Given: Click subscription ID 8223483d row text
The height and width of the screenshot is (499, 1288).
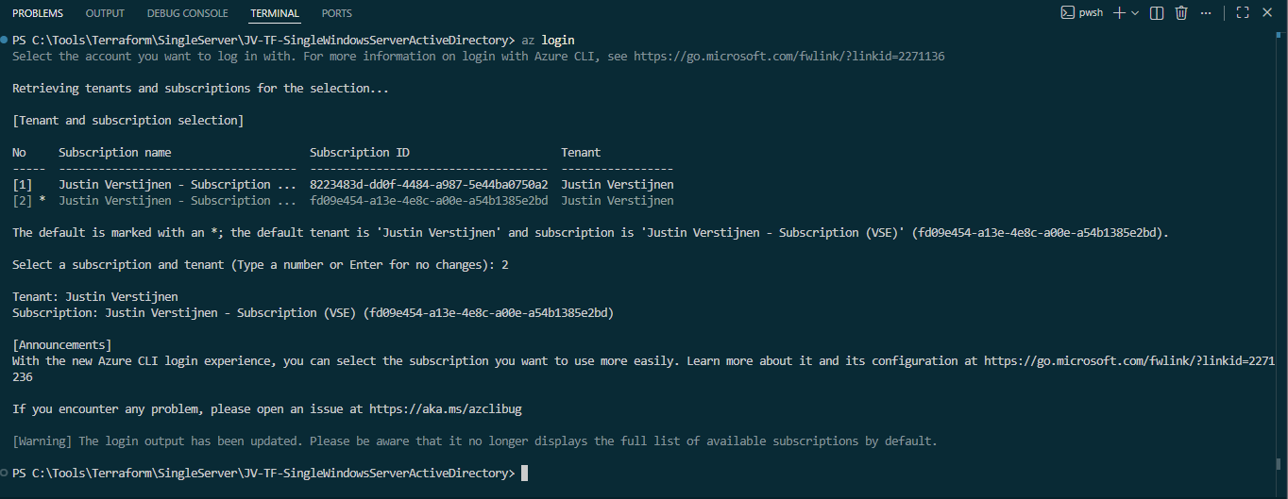Looking at the screenshot, I should [x=429, y=185].
